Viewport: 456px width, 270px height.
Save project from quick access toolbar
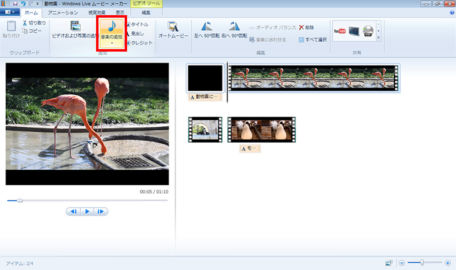click(x=15, y=4)
